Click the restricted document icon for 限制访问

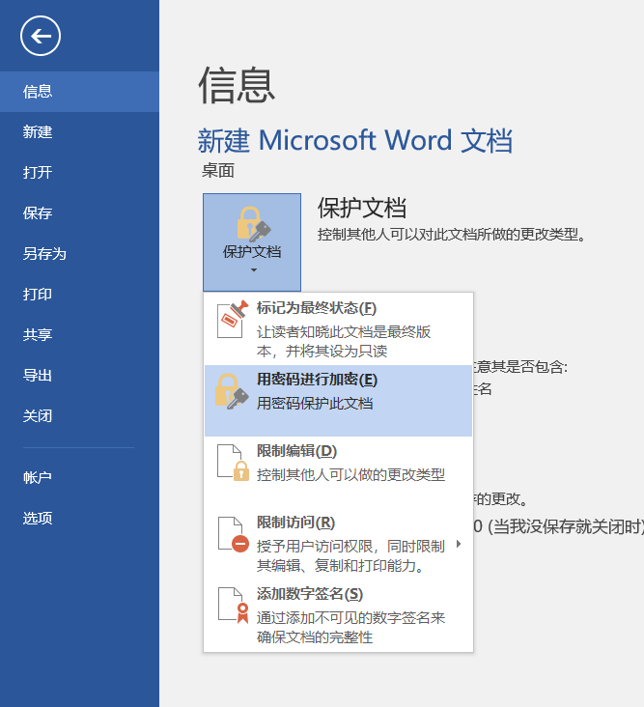click(x=234, y=535)
